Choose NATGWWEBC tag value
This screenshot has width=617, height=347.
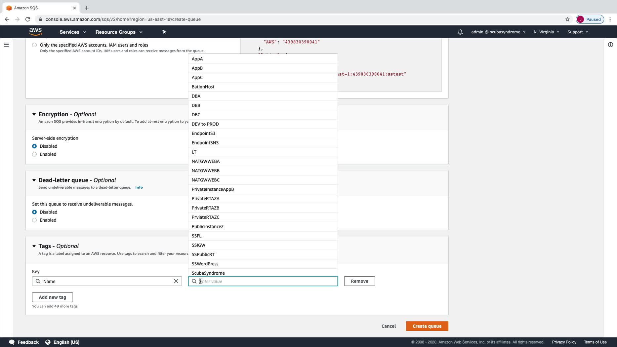coord(263,180)
